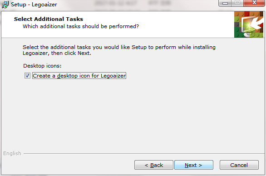Click 'Which additional tasks should be performed?' subtitle
Image resolution: width=266 pixels, height=176 pixels.
pyautogui.click(x=81, y=26)
